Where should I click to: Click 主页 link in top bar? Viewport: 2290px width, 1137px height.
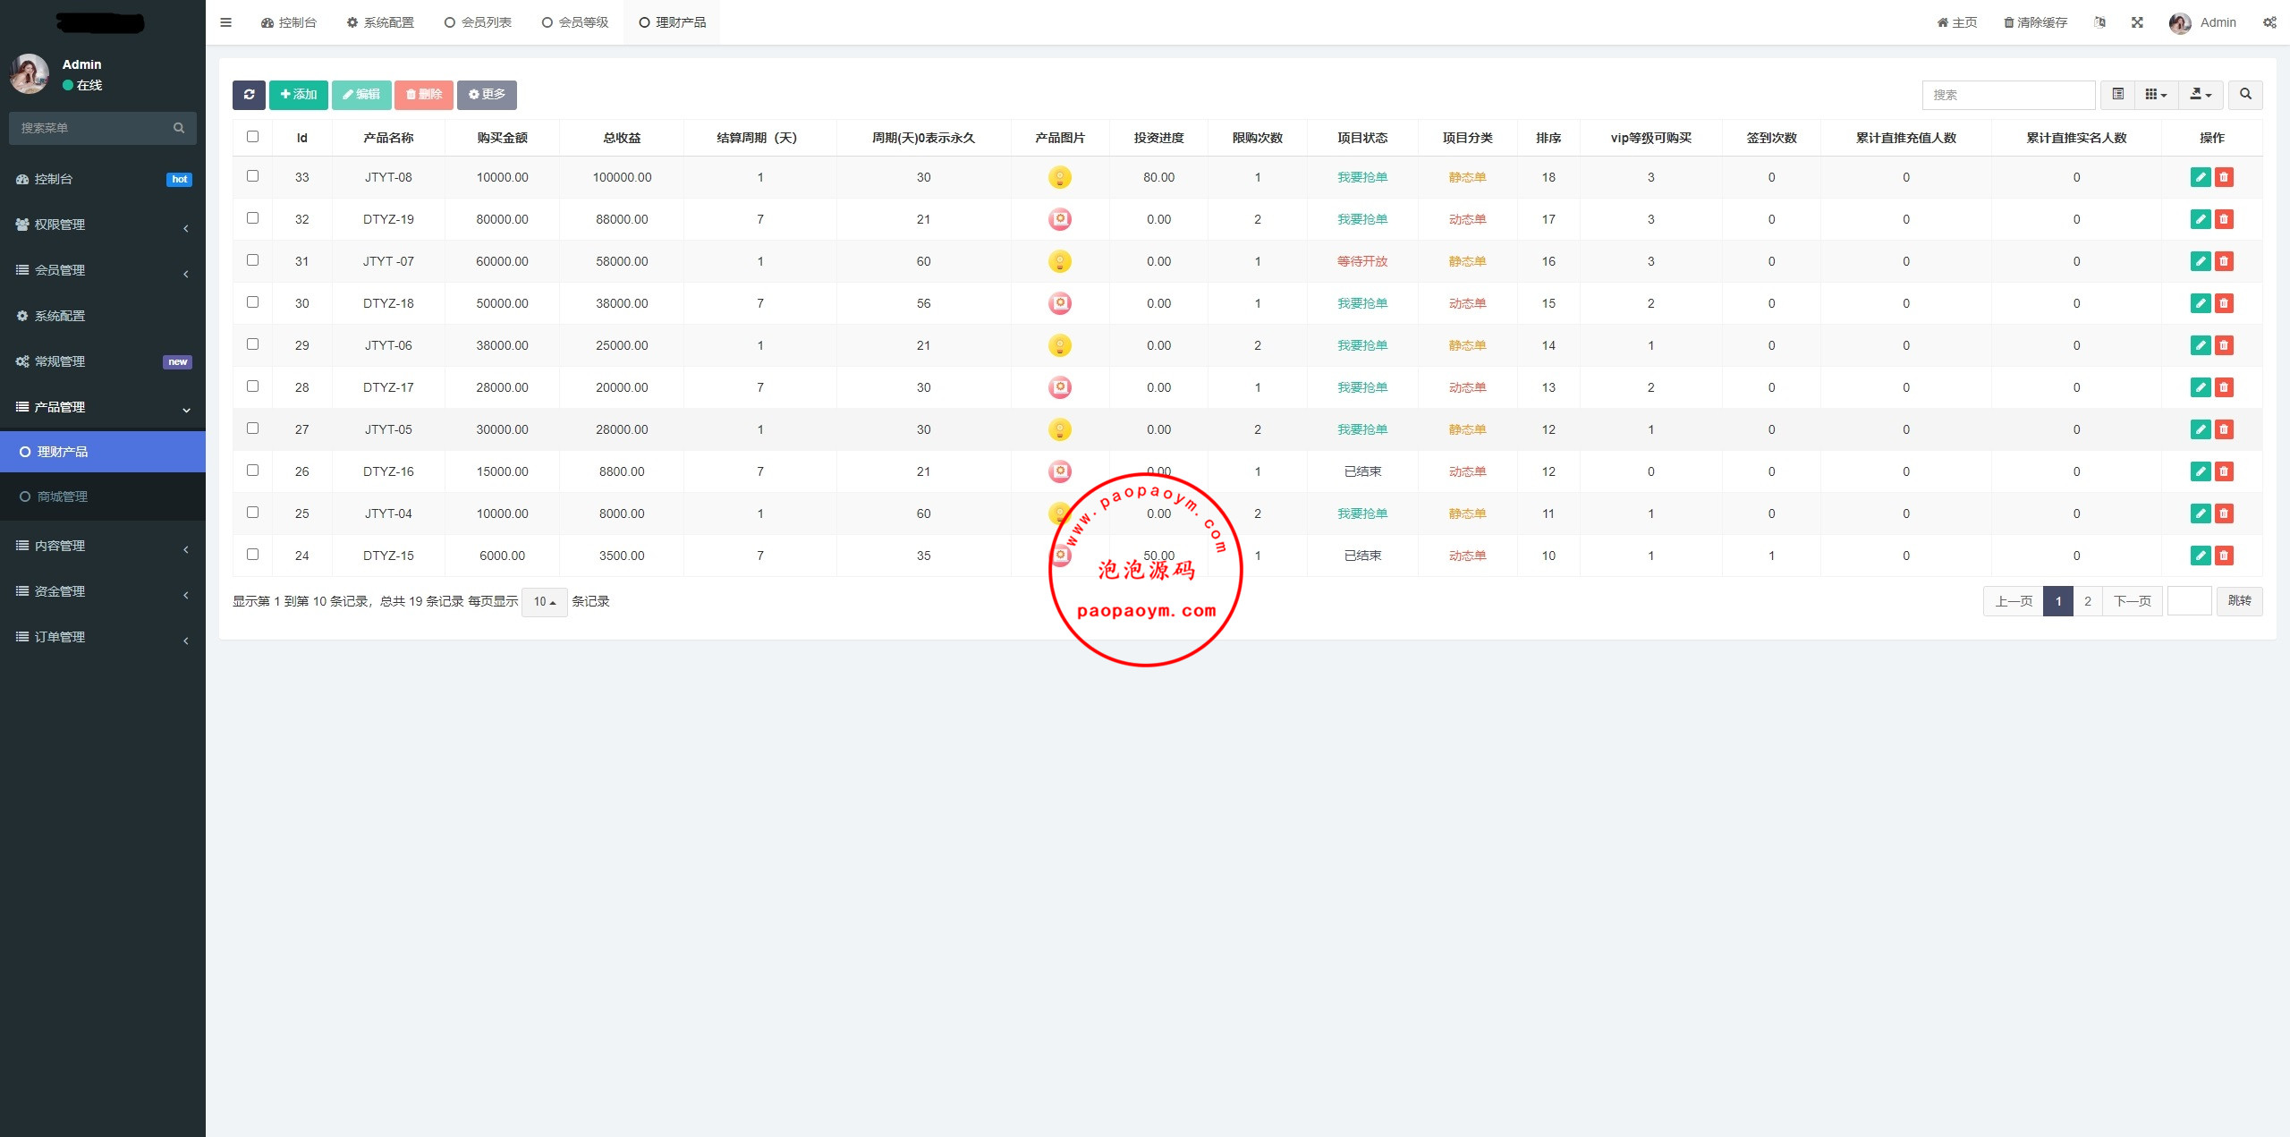[x=1957, y=22]
